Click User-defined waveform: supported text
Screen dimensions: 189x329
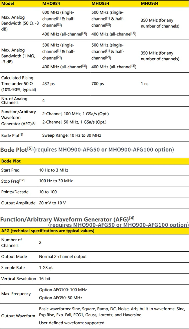coord(72,323)
